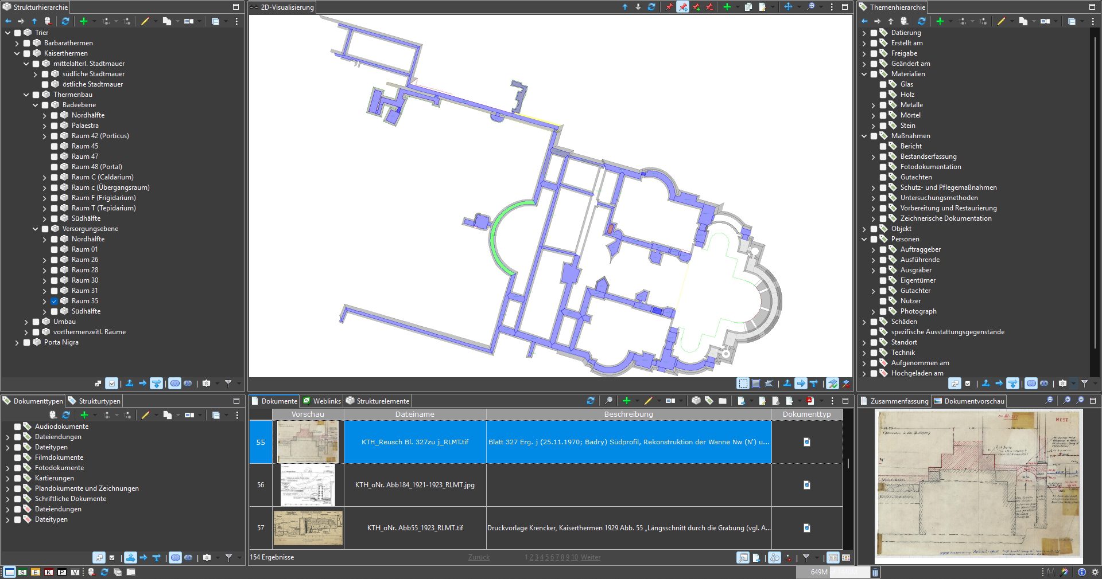This screenshot has width=1102, height=579.
Task: Uncheck the Raum 35 checkbox
Action: (x=55, y=301)
